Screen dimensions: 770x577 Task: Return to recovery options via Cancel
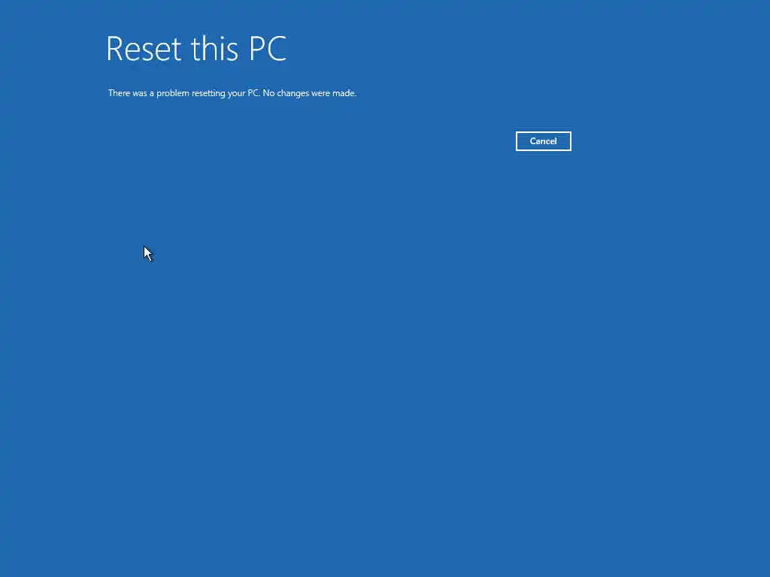pos(543,141)
